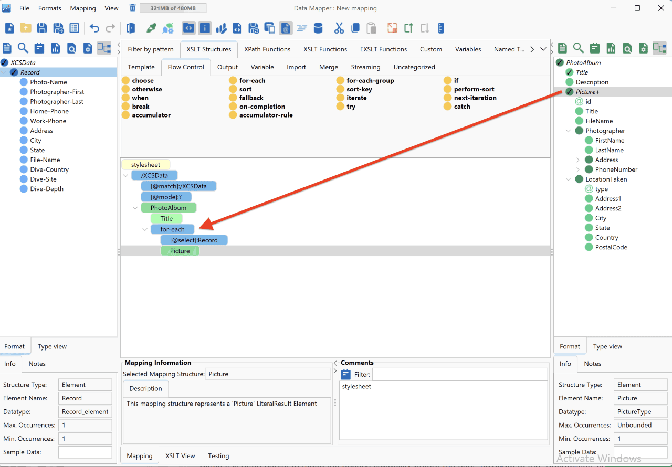This screenshot has height=467, width=672.
Task: Click the Selected Mapping Structure field
Action: tap(268, 374)
